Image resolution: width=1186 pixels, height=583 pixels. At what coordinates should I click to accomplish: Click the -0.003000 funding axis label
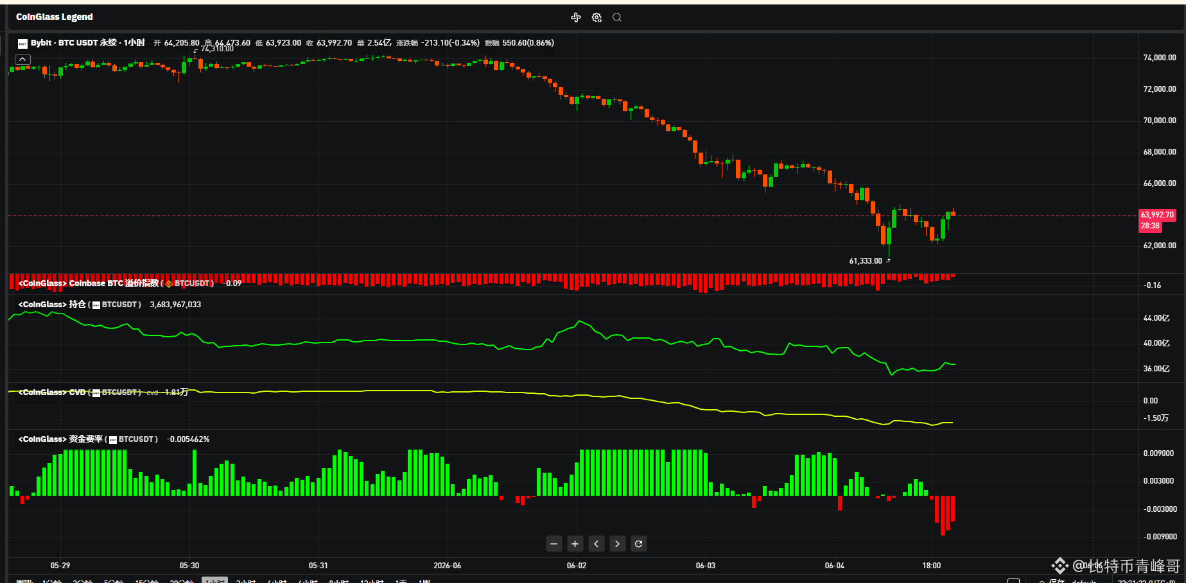pyautogui.click(x=1160, y=509)
